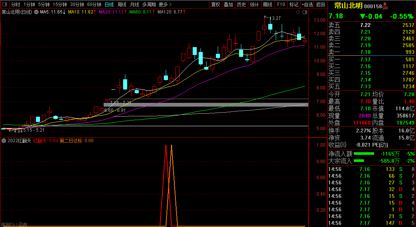The image size is (416, 227).
Task: Toggle the right info panel icon near diamond
Action: [x=305, y=12]
